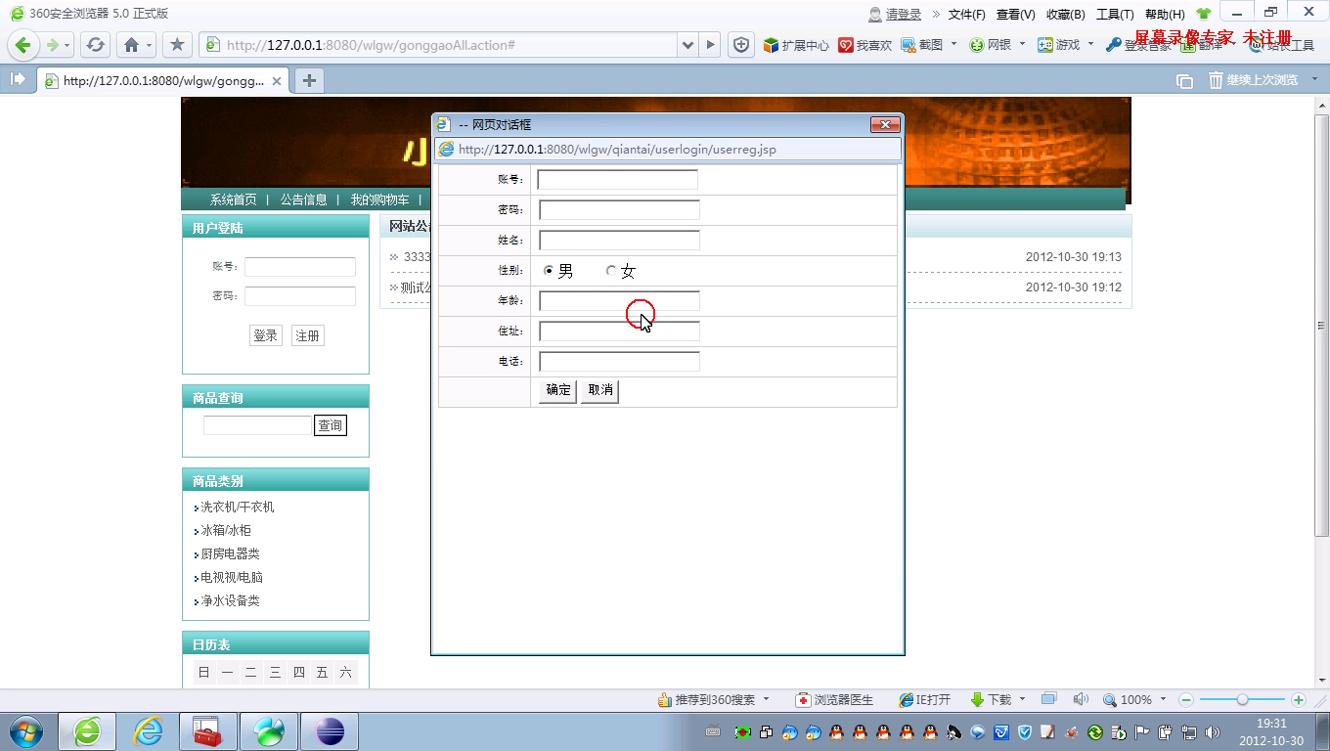Click 取消 button in registration dialog

(x=599, y=390)
